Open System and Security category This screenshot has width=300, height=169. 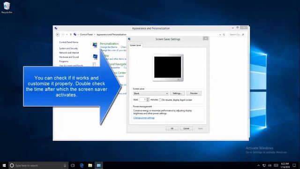68,48
